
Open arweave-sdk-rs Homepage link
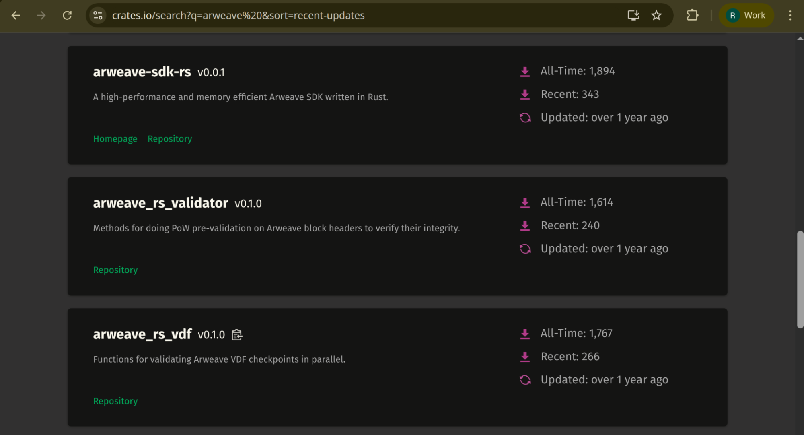click(x=115, y=139)
